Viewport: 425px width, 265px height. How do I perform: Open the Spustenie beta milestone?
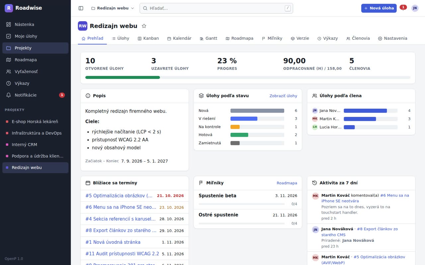point(217,196)
